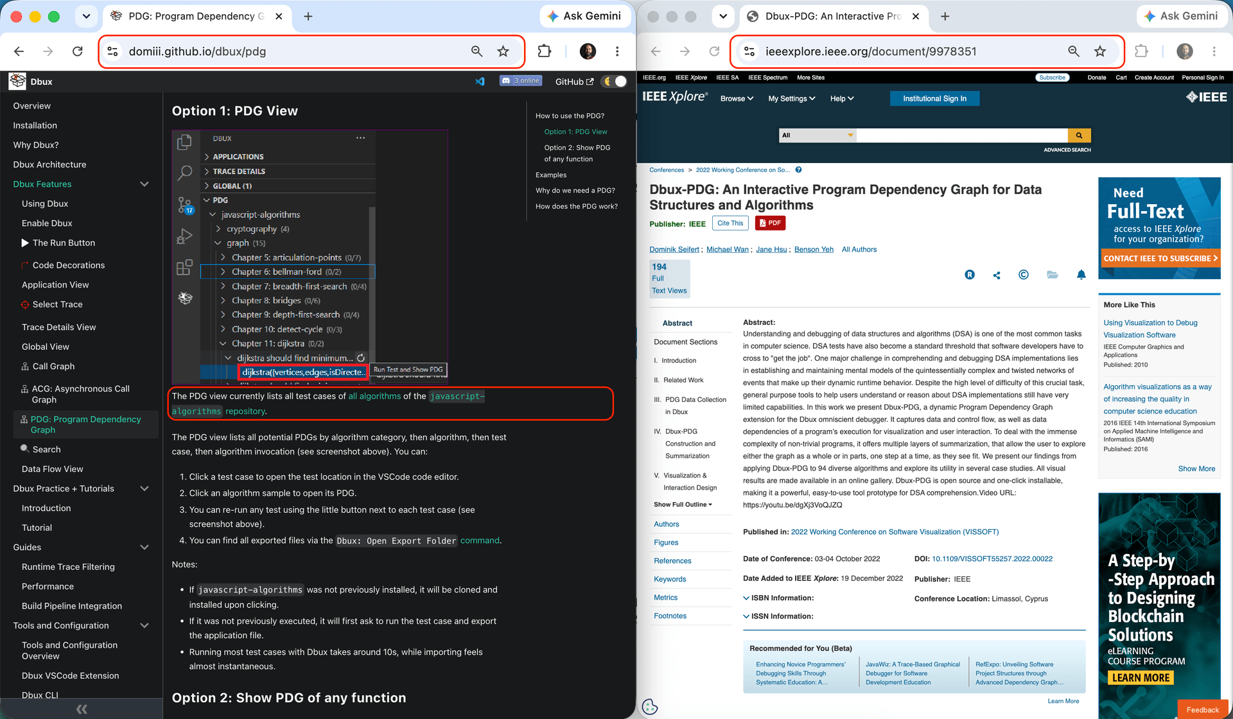Expand Show Full Outline in document sections
This screenshot has height=719, width=1233.
pyautogui.click(x=683, y=505)
